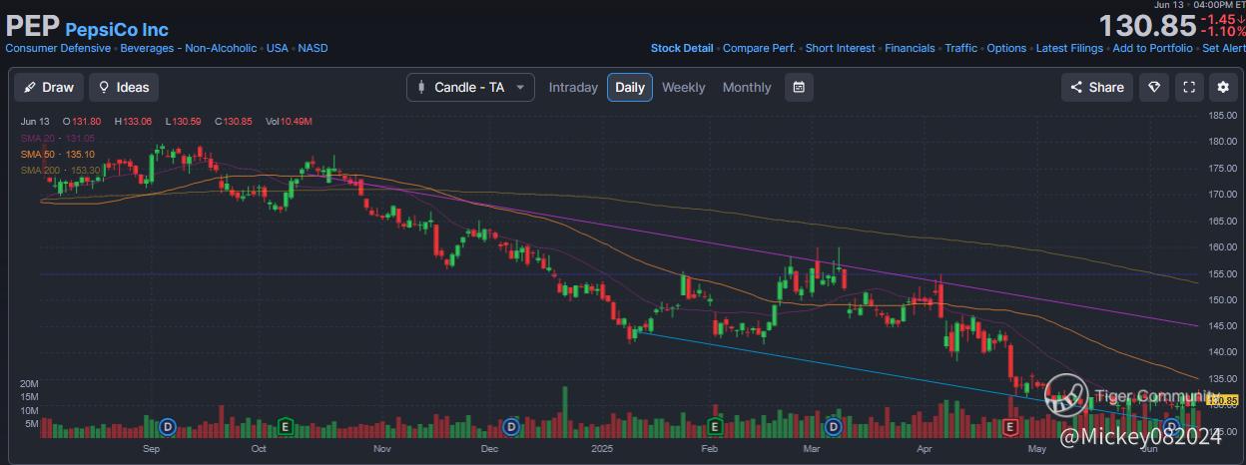Click the candle icon in chart type selector
Image resolution: width=1246 pixels, height=465 pixels.
coord(421,87)
